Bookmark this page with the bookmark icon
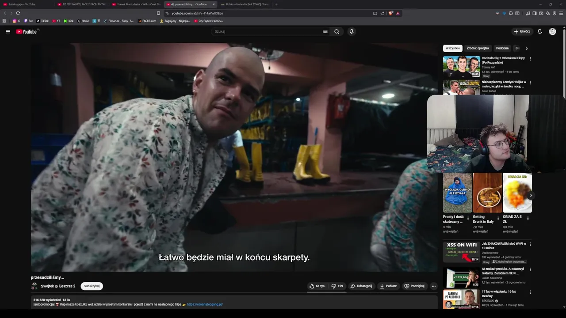The width and height of the screenshot is (566, 318). click(158, 13)
